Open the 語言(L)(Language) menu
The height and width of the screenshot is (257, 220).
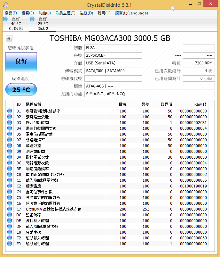pos(131,13)
